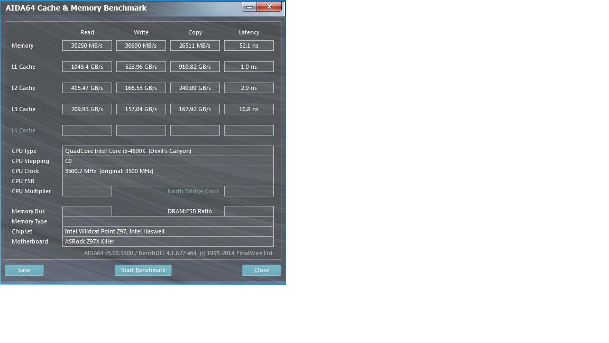Viewport: 609px width, 343px height.
Task: Click L3 Cache Read 209.93 GB/s
Action: [x=87, y=109]
